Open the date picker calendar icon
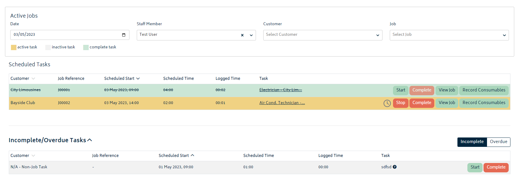516x175 pixels. click(x=124, y=35)
